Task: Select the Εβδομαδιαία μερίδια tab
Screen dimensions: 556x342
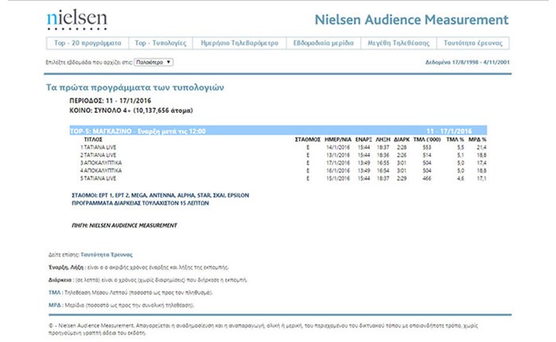Action: [324, 43]
